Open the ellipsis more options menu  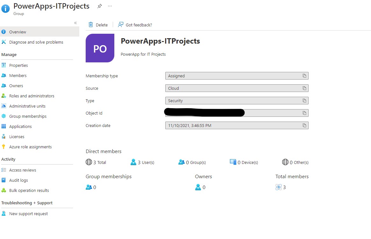point(110,6)
